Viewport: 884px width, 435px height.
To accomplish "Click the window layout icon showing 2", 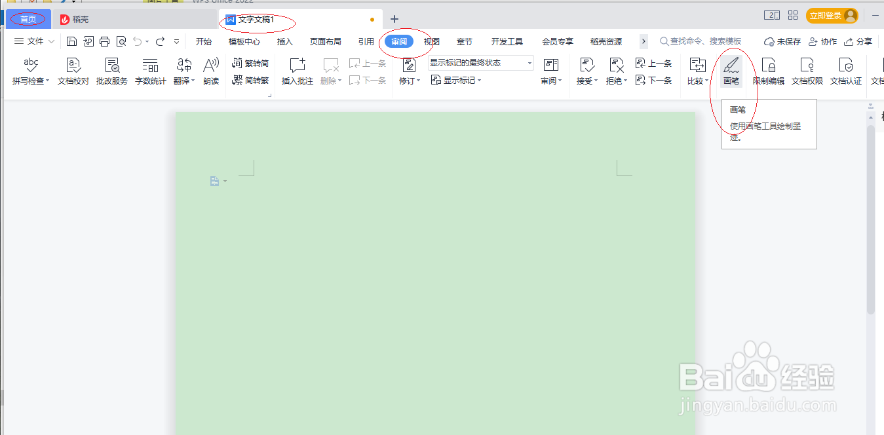I will pyautogui.click(x=772, y=16).
